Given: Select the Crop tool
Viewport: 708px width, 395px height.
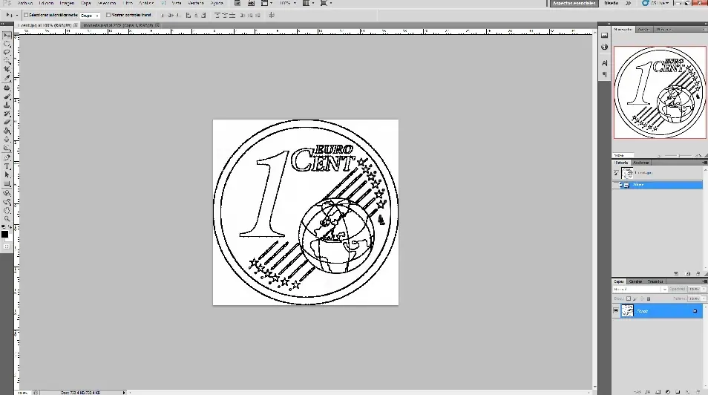Looking at the screenshot, I should point(7,70).
